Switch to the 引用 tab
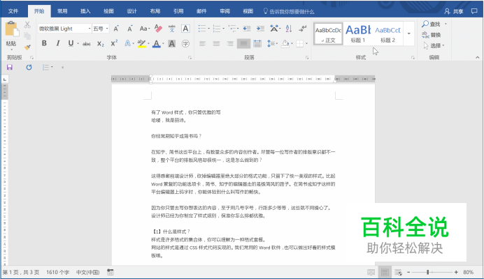Screen dimensions: 484x279 pos(178,11)
